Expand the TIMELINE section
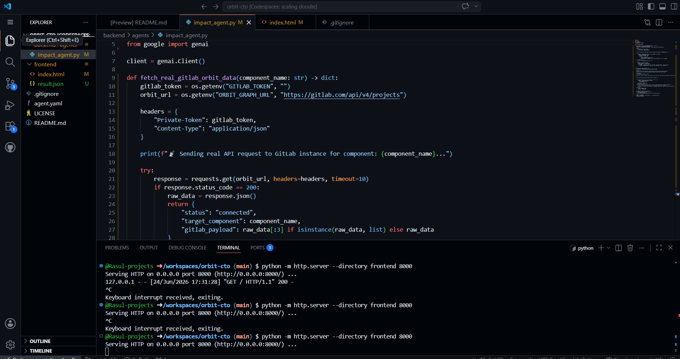Viewport: 680px width, 359px height. pos(40,350)
